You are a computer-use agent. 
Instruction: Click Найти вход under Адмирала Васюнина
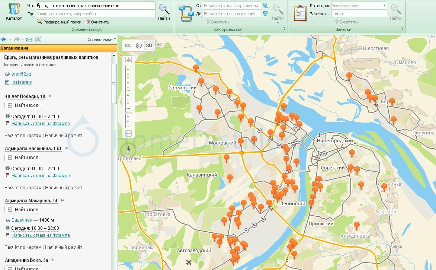[23, 157]
